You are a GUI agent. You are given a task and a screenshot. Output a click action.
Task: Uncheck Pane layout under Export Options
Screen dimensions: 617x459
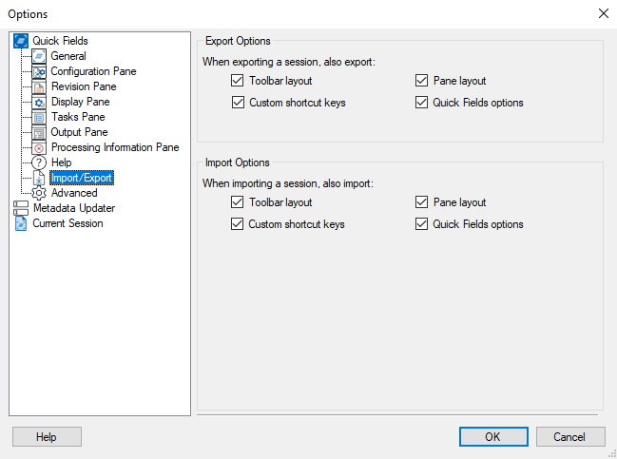(421, 81)
